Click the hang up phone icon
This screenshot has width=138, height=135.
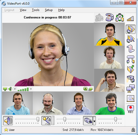click(110, 17)
